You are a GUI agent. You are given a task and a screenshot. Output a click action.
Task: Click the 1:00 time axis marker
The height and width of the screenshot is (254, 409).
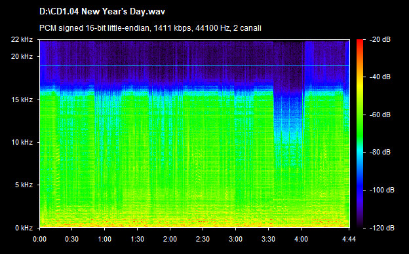pos(105,239)
